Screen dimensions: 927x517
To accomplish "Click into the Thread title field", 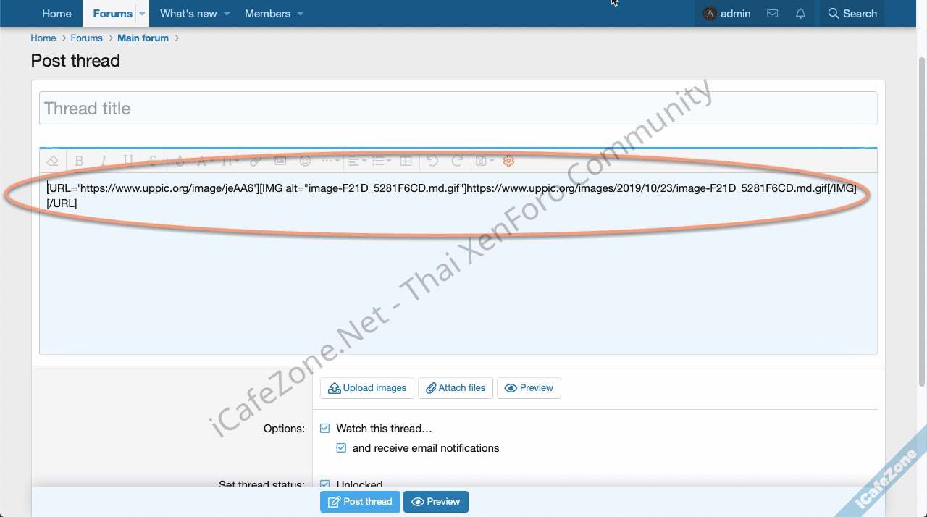I will 458,109.
